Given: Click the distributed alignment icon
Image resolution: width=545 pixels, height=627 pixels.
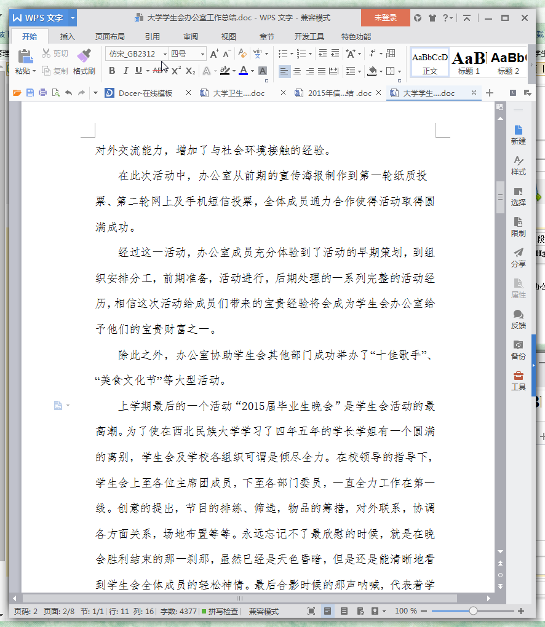Looking at the screenshot, I should click(334, 71).
